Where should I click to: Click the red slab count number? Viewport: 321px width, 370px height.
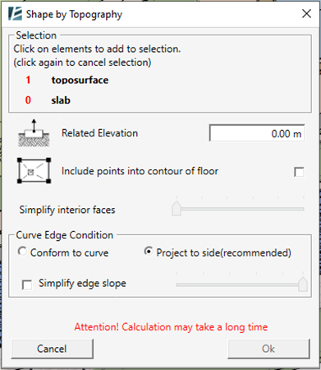tap(28, 100)
